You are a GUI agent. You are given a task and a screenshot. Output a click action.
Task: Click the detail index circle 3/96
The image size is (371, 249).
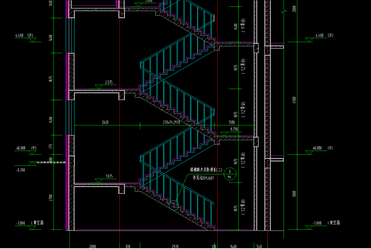click(x=230, y=174)
